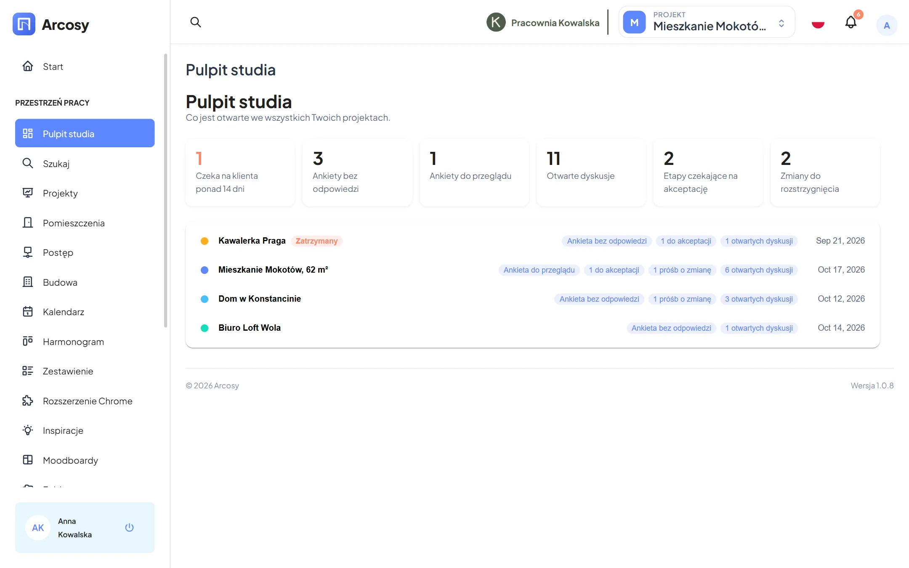Viewport: 909px width, 568px height.
Task: Click the Budowa building icon
Action: [x=28, y=282]
